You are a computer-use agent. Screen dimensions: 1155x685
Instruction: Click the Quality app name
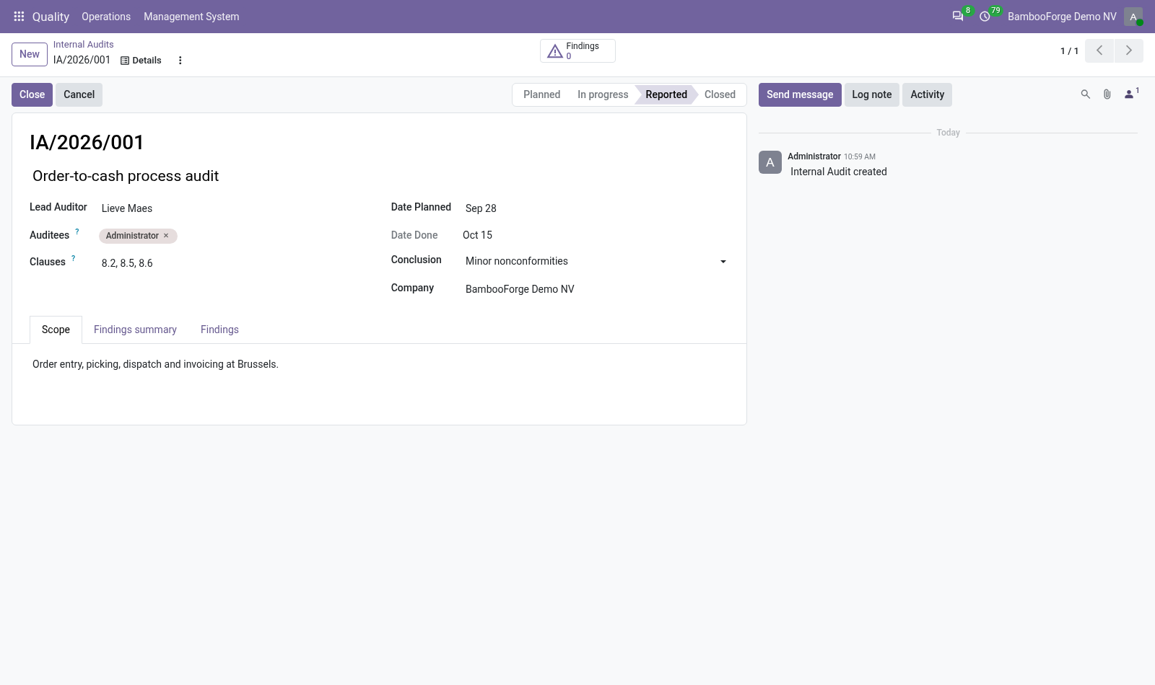point(51,17)
